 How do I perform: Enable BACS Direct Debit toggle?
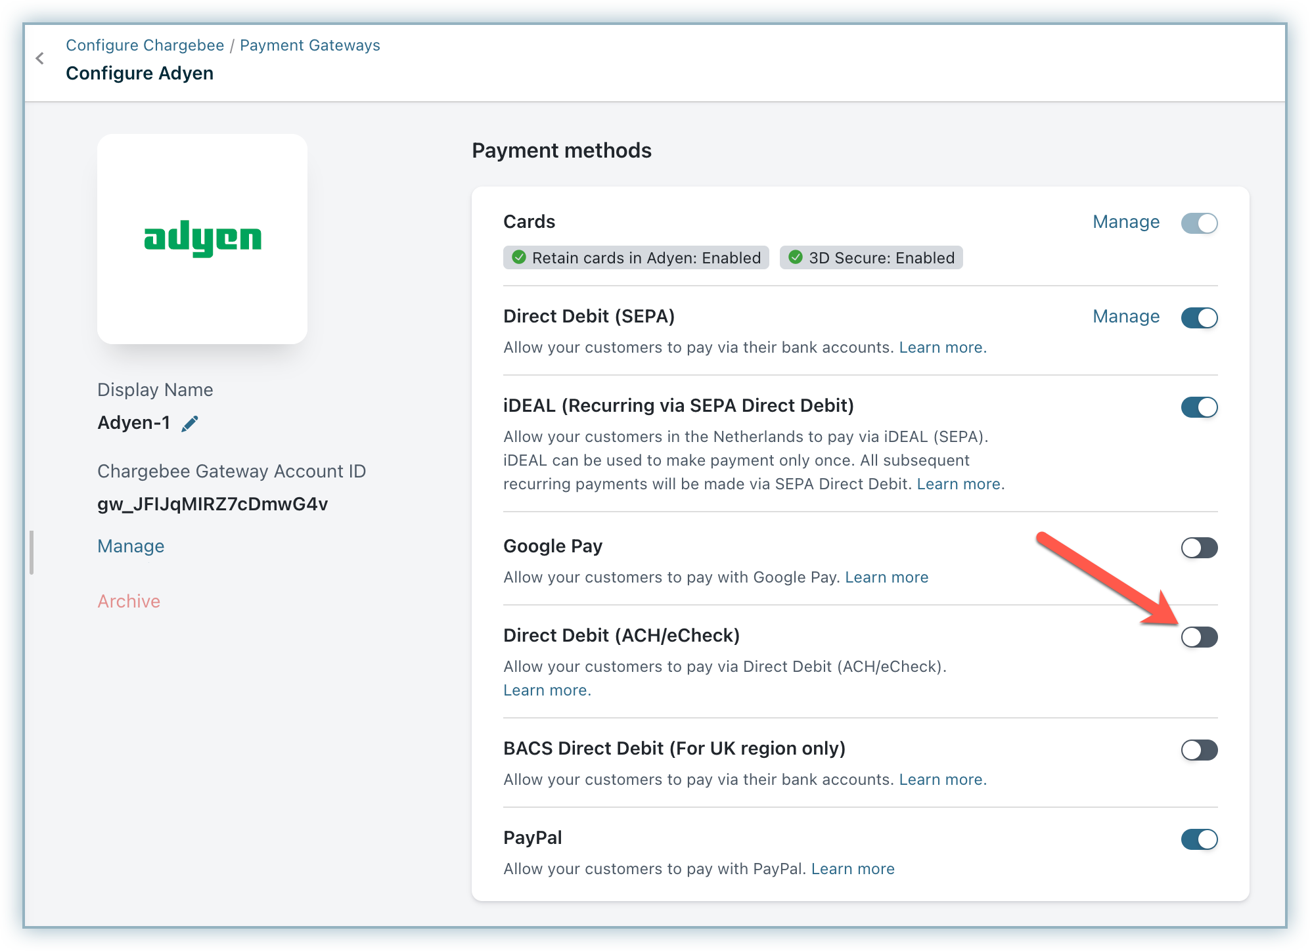point(1199,750)
